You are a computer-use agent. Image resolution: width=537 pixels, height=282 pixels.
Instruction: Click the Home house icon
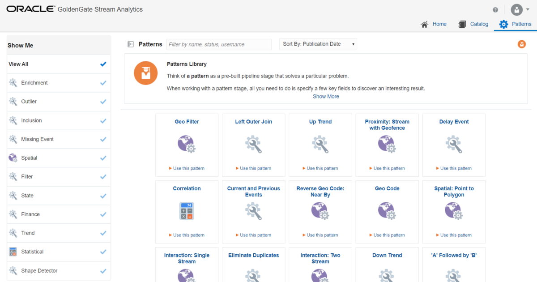coord(425,24)
